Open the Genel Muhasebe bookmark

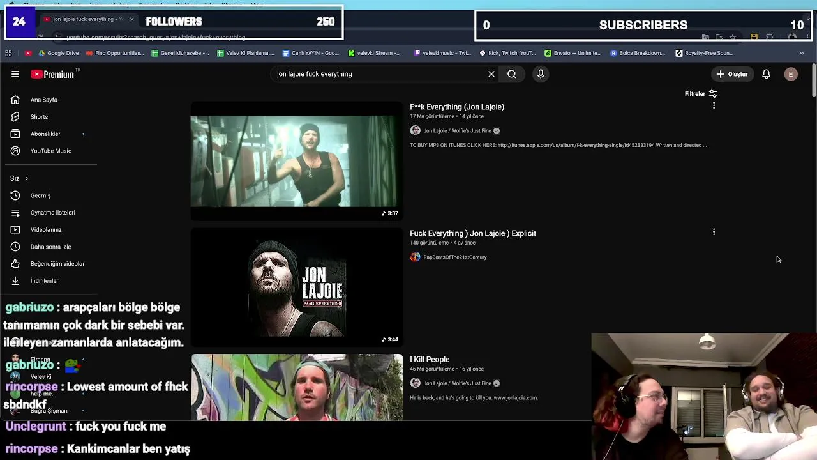pos(180,53)
